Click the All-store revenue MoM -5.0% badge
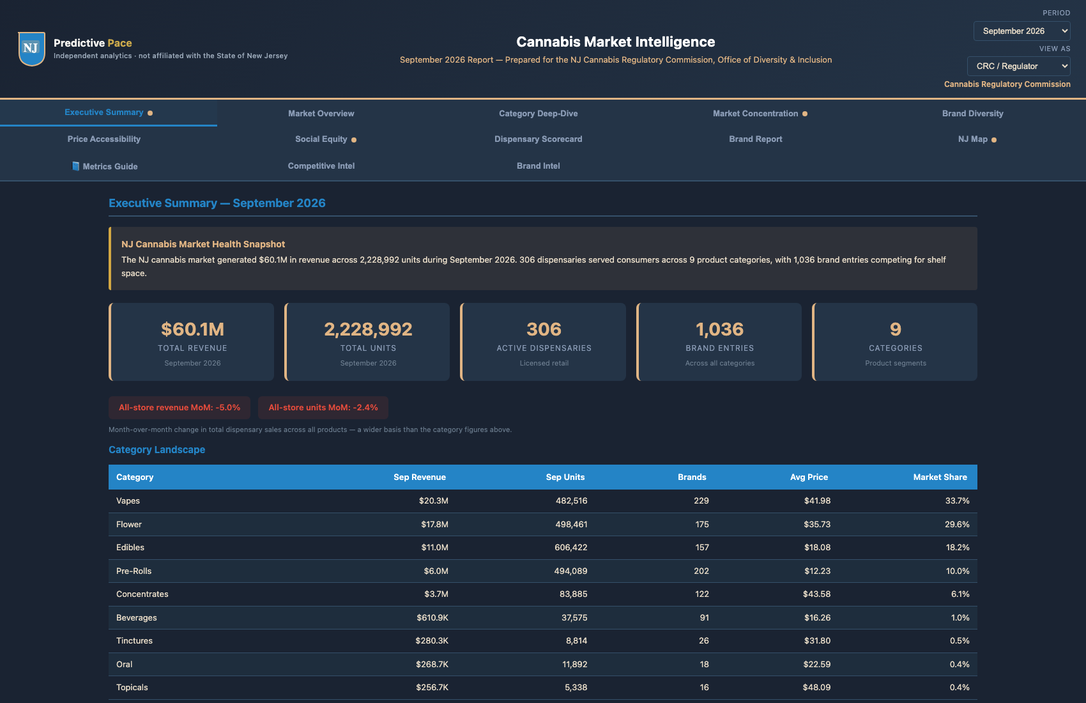This screenshot has height=703, width=1086. tap(180, 407)
